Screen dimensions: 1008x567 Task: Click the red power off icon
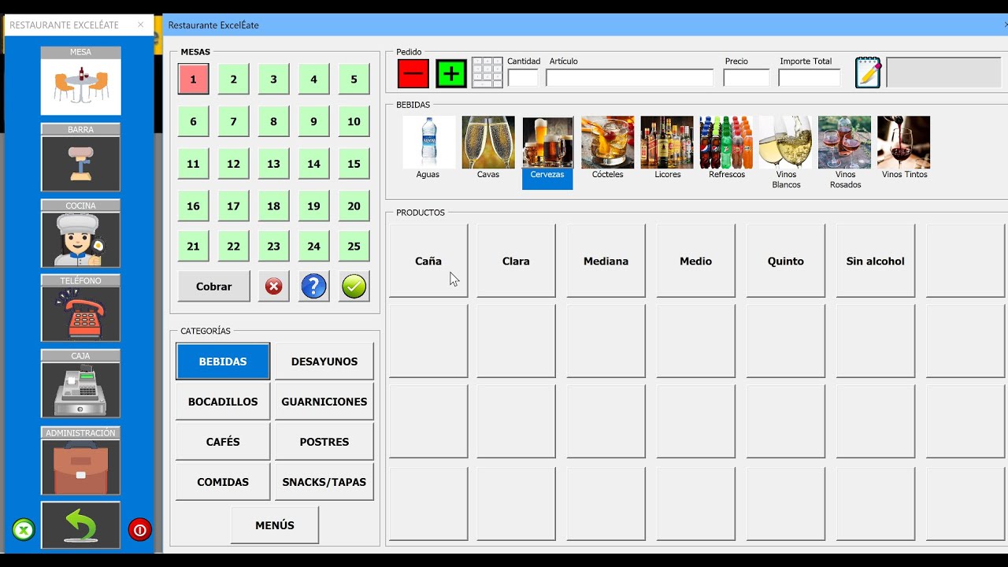click(139, 530)
